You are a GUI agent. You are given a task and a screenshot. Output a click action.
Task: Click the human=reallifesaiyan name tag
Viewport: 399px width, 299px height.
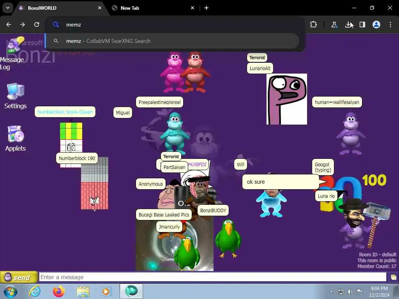tap(337, 102)
